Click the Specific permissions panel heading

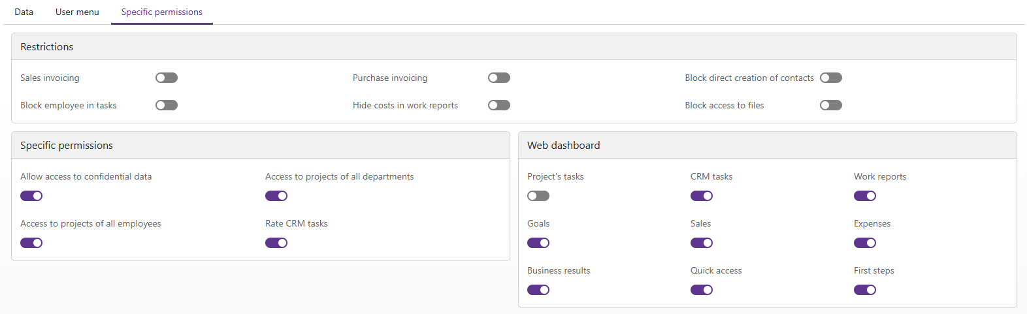coord(261,145)
